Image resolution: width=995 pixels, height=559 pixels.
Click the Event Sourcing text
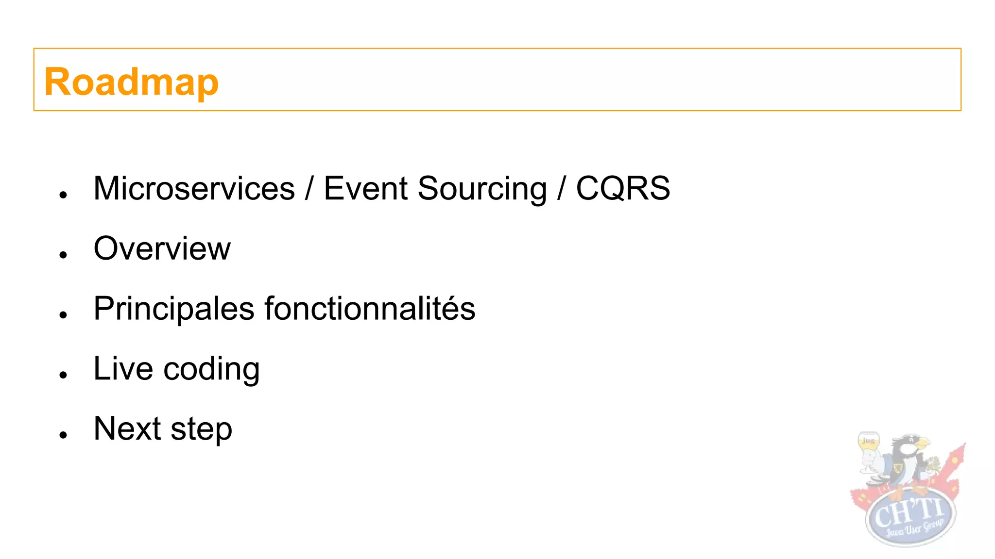click(x=435, y=188)
